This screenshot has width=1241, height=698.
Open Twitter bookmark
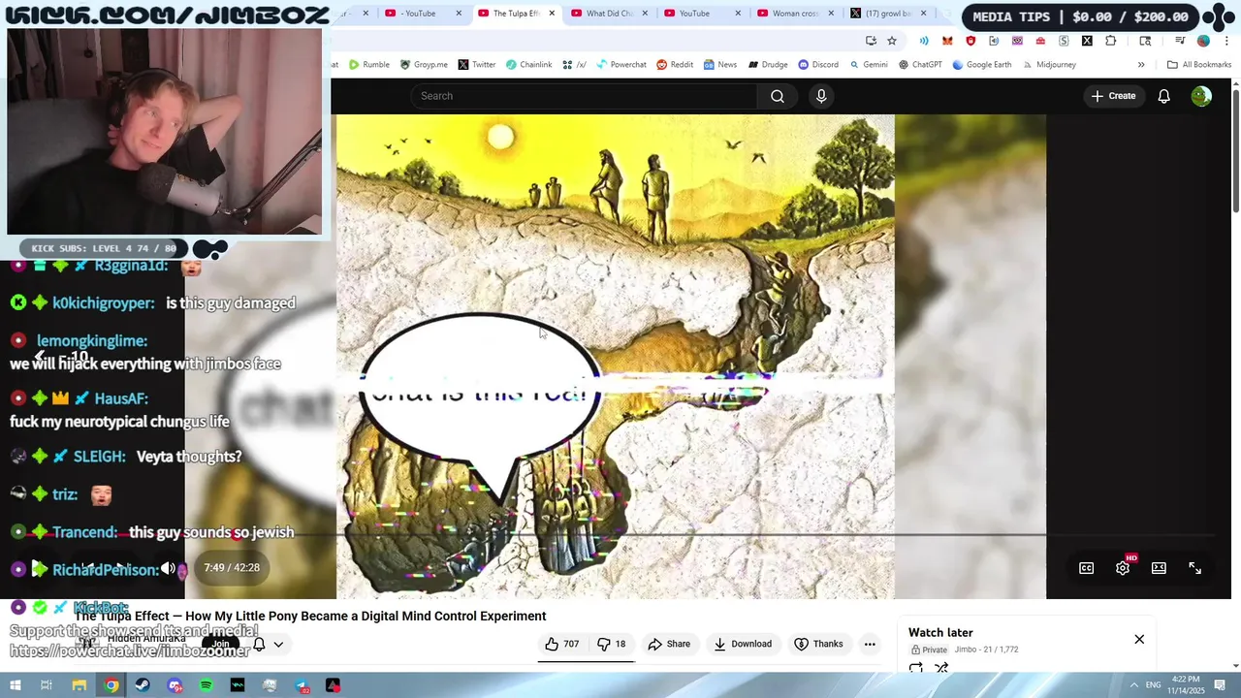pyautogui.click(x=477, y=65)
